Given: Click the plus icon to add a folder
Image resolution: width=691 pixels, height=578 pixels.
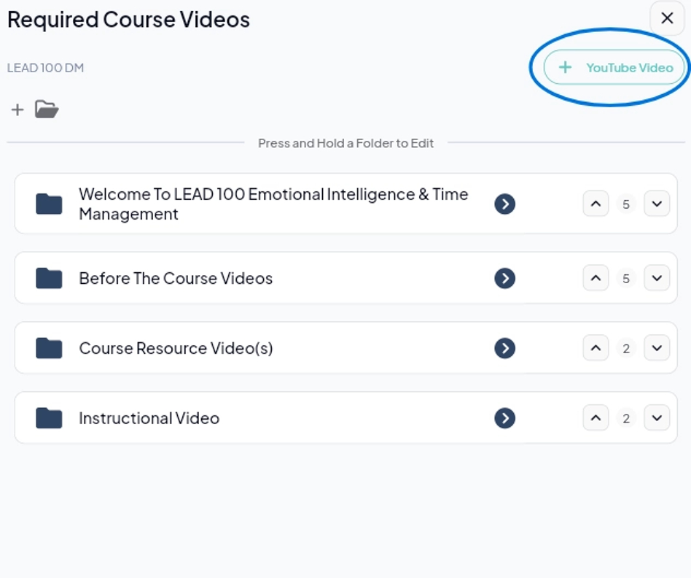Looking at the screenshot, I should (x=17, y=109).
